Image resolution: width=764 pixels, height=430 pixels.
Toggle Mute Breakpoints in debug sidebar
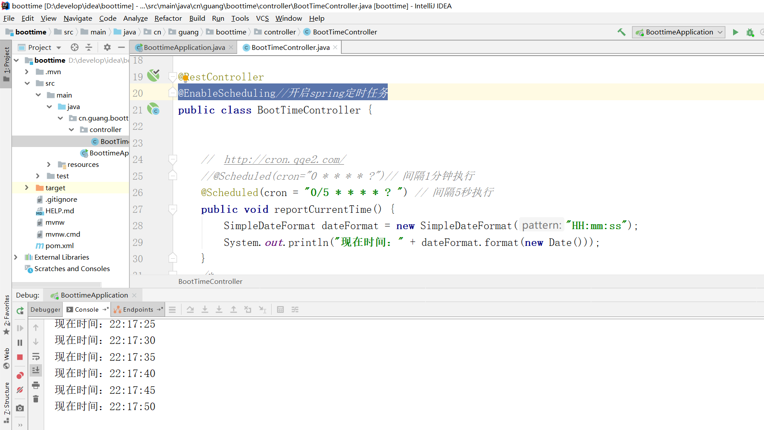(20, 390)
